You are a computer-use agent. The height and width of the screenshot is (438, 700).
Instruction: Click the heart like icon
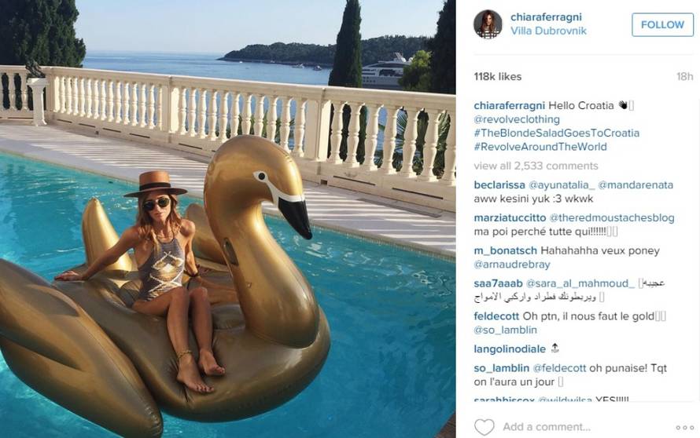click(x=484, y=427)
